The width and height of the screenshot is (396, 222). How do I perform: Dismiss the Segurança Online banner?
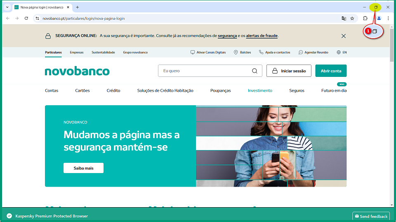click(344, 36)
